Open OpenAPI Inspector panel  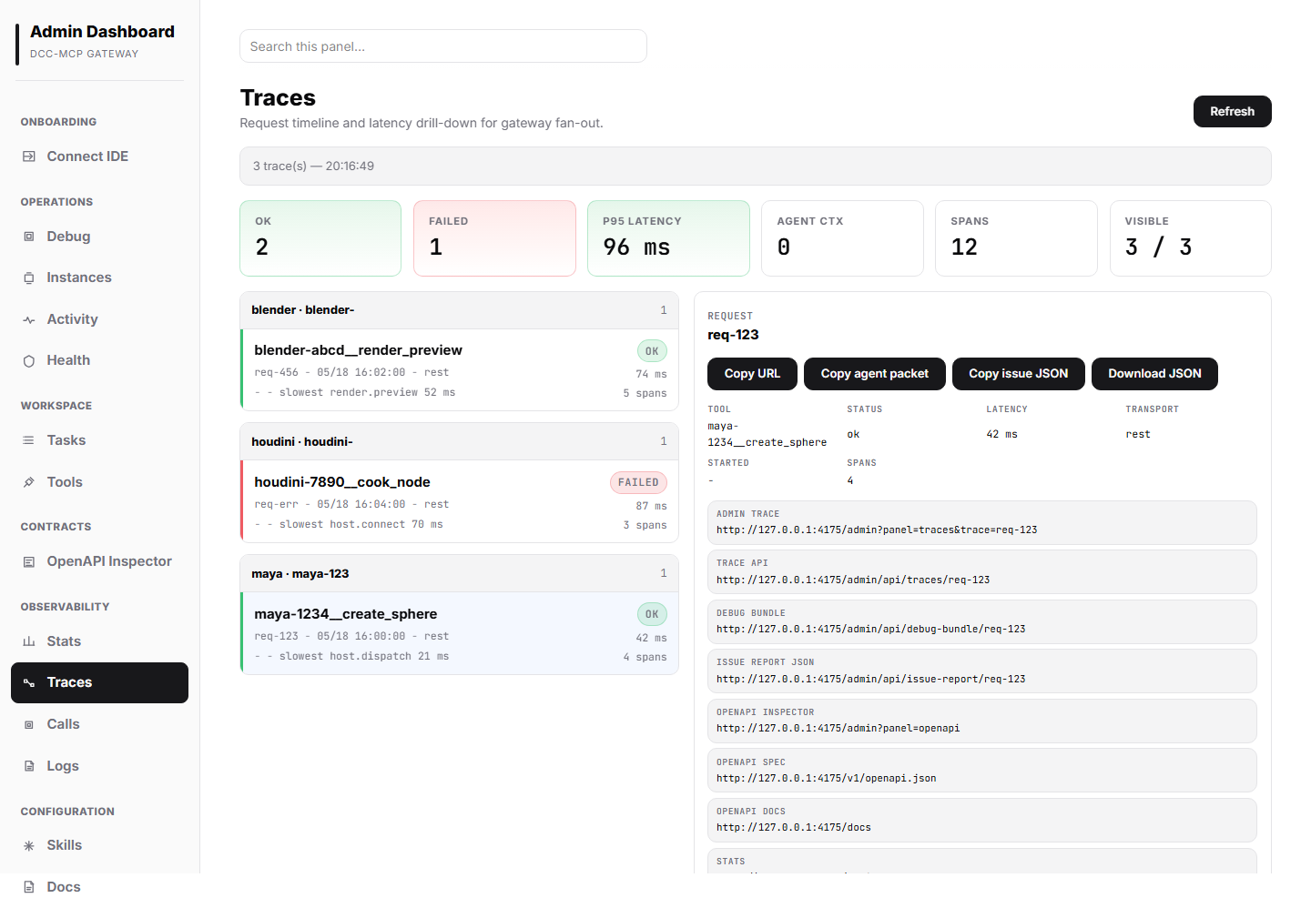[x=99, y=561]
